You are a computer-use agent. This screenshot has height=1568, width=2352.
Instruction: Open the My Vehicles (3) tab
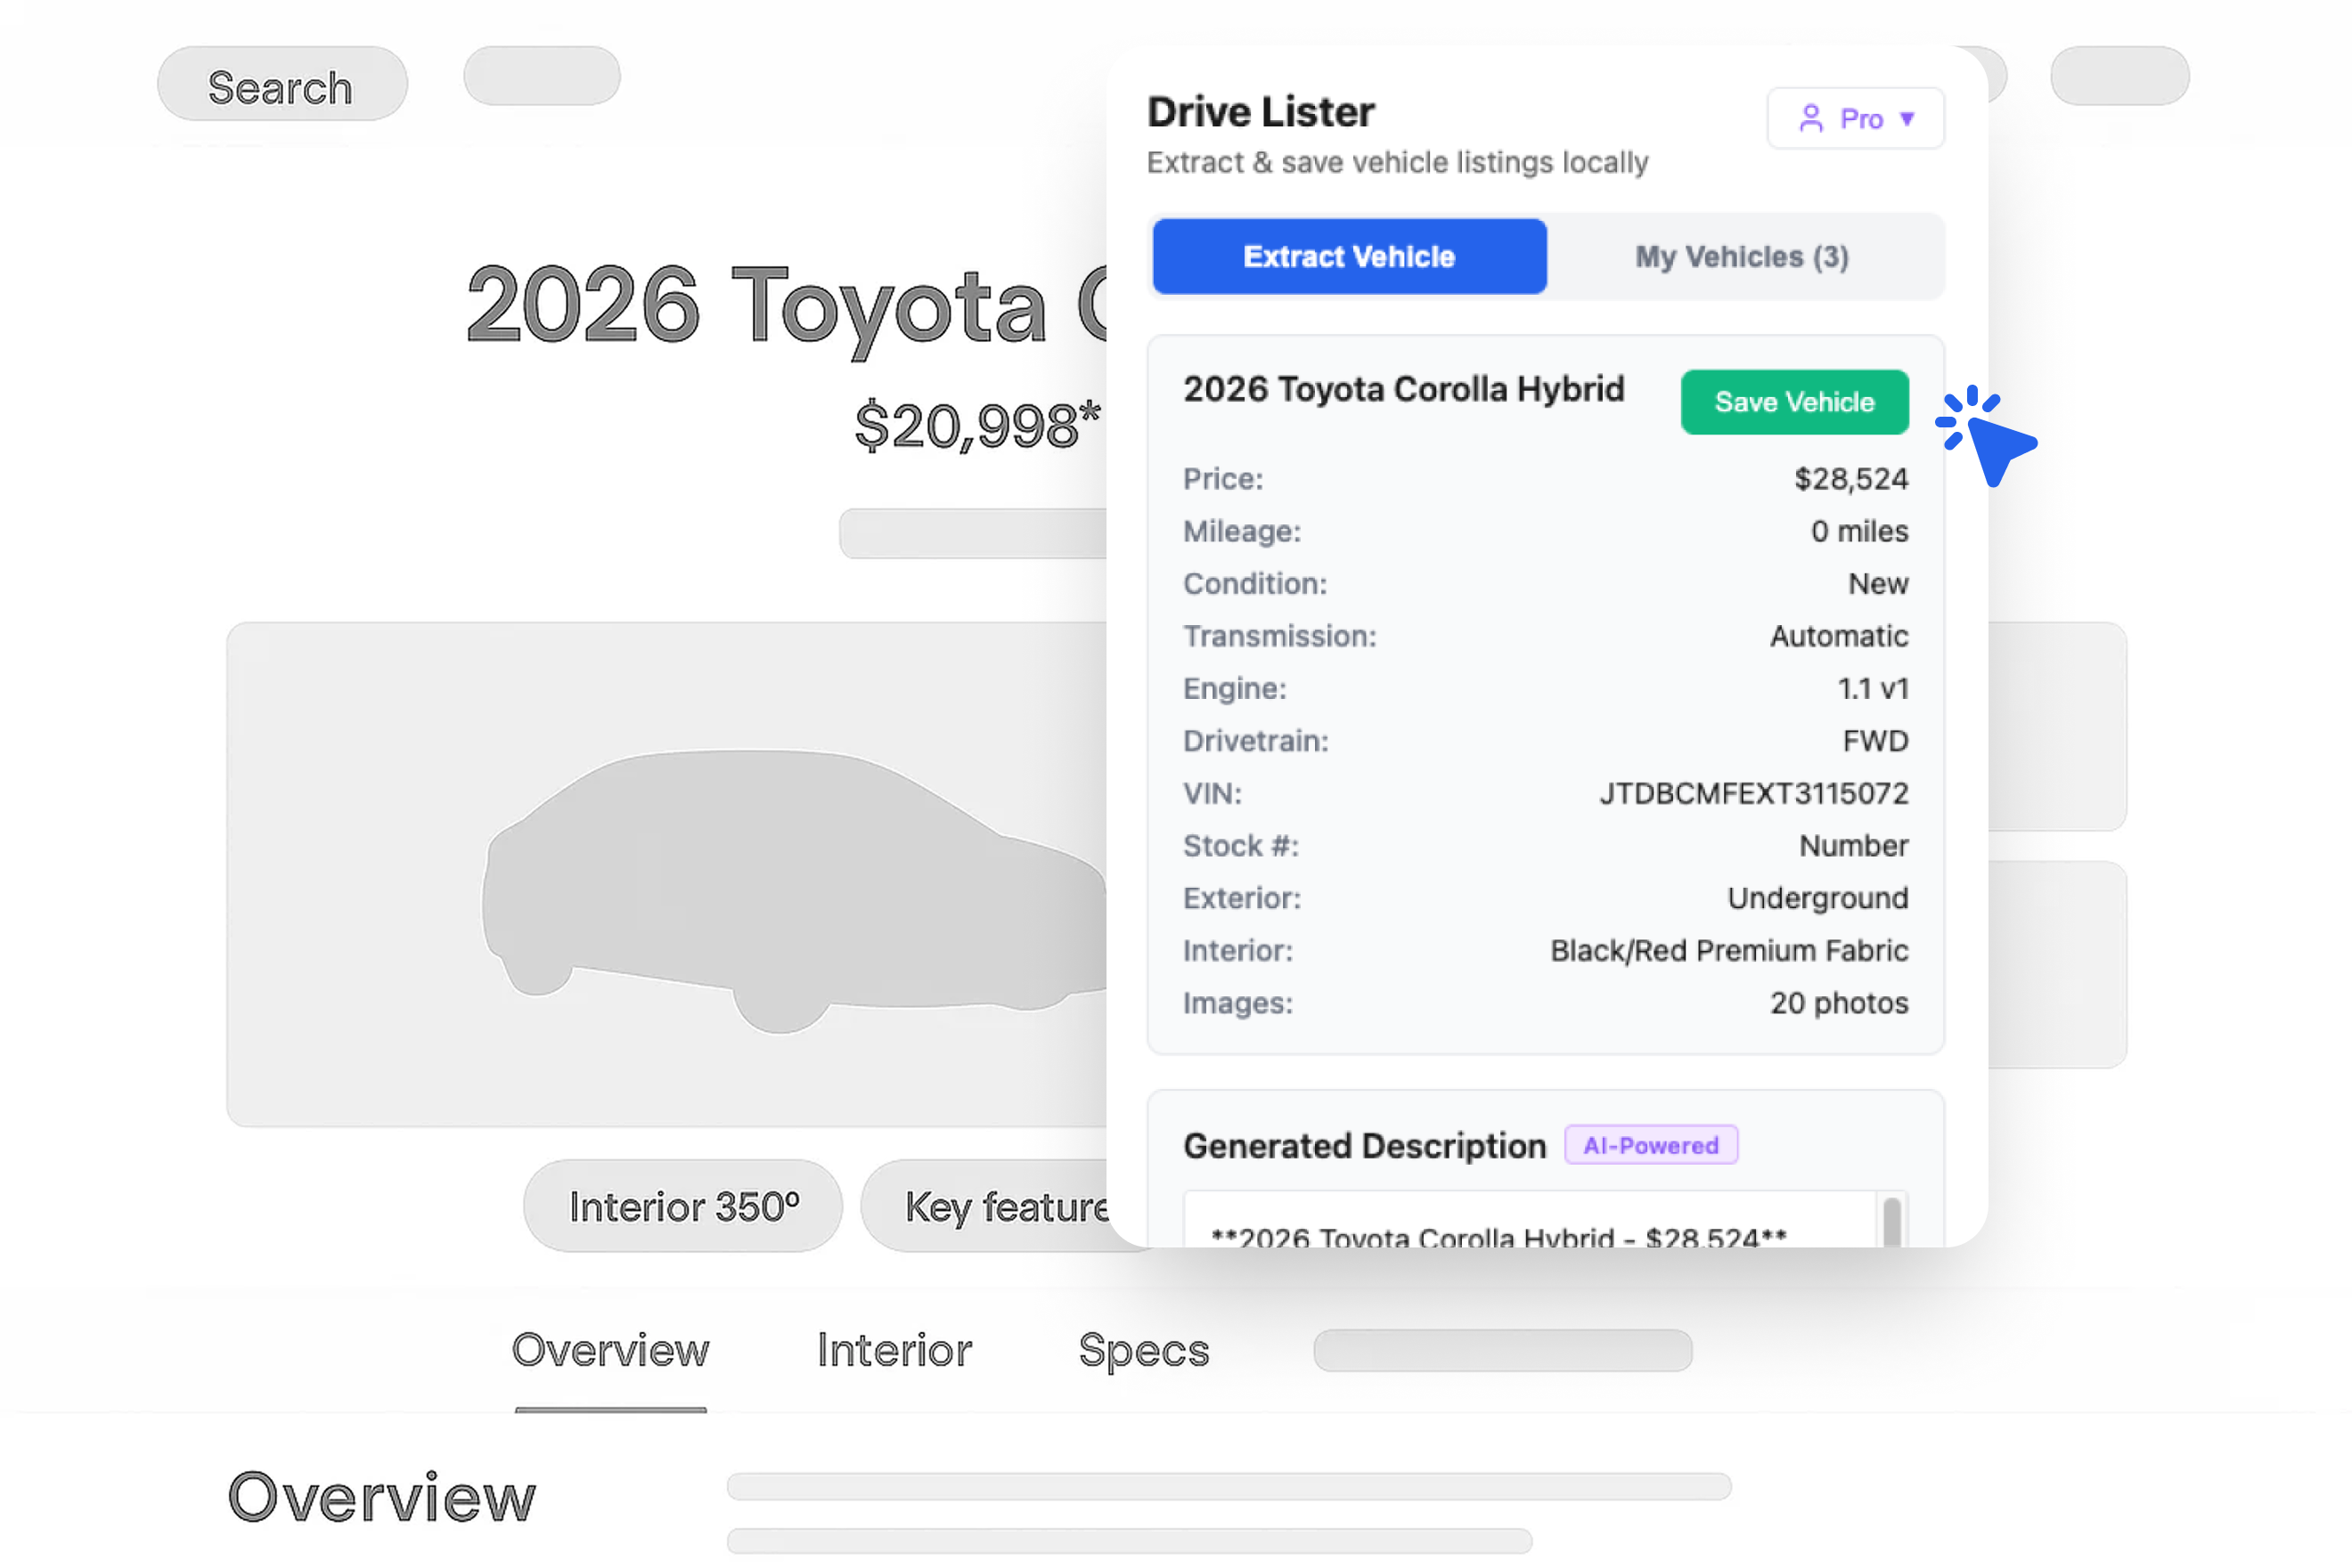[x=1741, y=257]
